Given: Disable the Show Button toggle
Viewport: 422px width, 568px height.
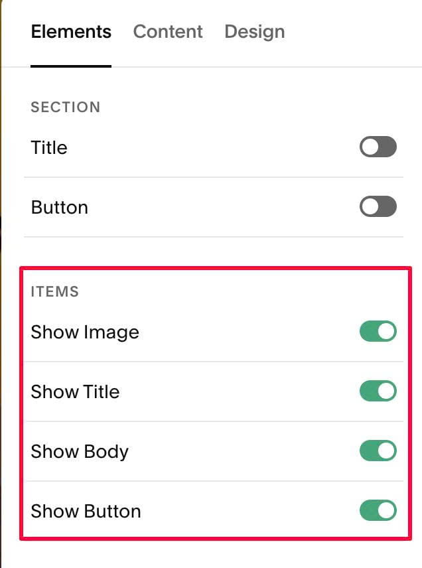Looking at the screenshot, I should click(x=378, y=510).
